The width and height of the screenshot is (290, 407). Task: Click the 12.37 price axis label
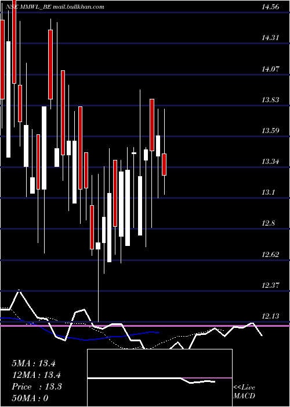(270, 285)
